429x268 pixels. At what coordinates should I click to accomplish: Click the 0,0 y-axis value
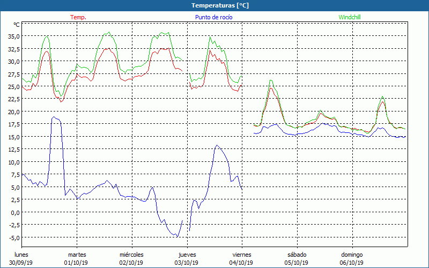(x=16, y=212)
